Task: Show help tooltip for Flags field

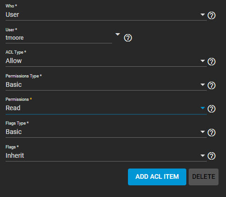Action: 212,156
